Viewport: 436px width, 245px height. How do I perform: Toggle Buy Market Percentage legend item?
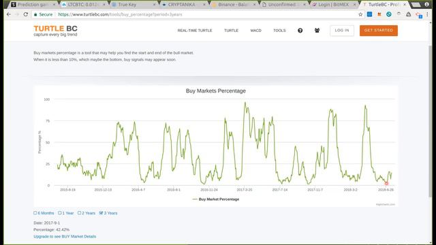point(216,199)
